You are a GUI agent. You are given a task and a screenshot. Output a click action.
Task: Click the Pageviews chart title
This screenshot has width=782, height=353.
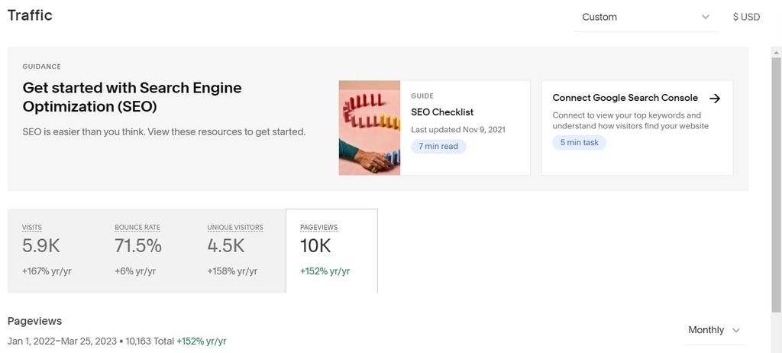click(34, 321)
